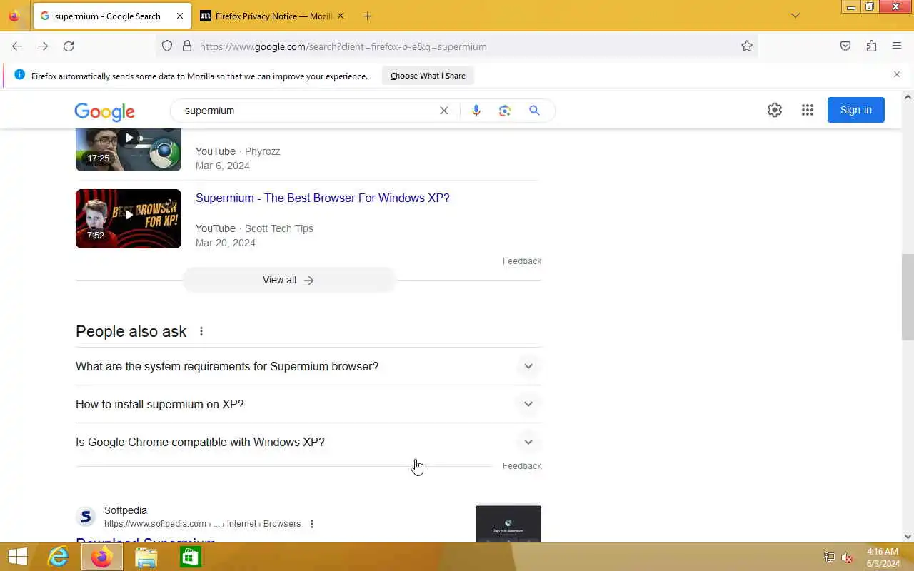
Task: Open the list all tabs chevron
Action: tap(795, 16)
